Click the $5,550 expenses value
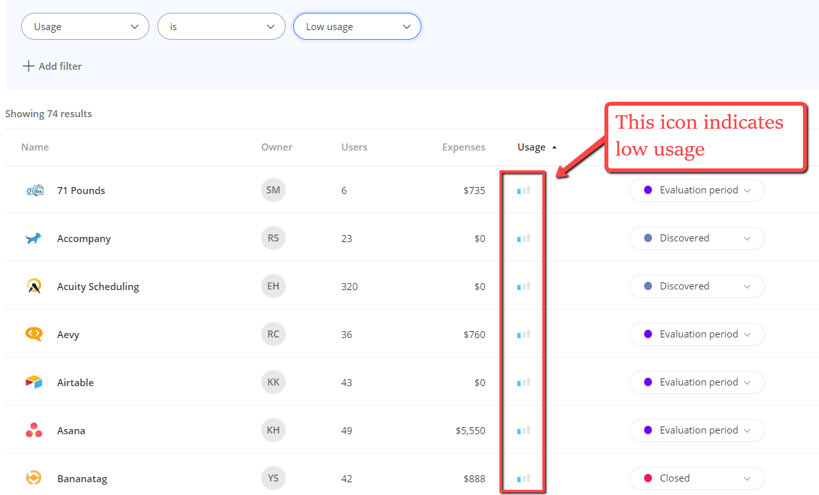Image resolution: width=819 pixels, height=495 pixels. coord(471,431)
